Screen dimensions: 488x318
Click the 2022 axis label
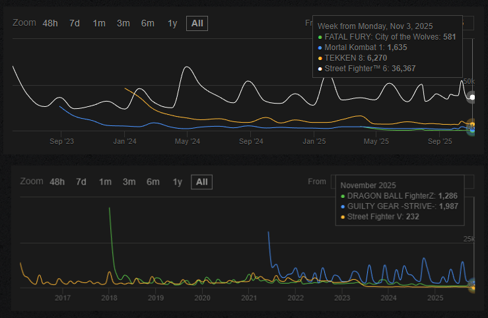tap(295, 298)
